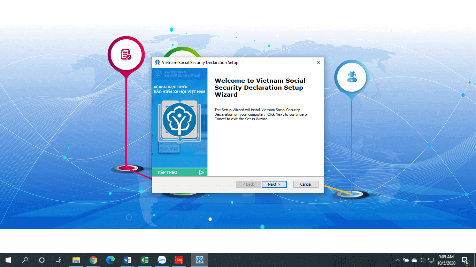Viewport: 476px width, 267px height.
Task: Open the notification action center
Action: 465,260
